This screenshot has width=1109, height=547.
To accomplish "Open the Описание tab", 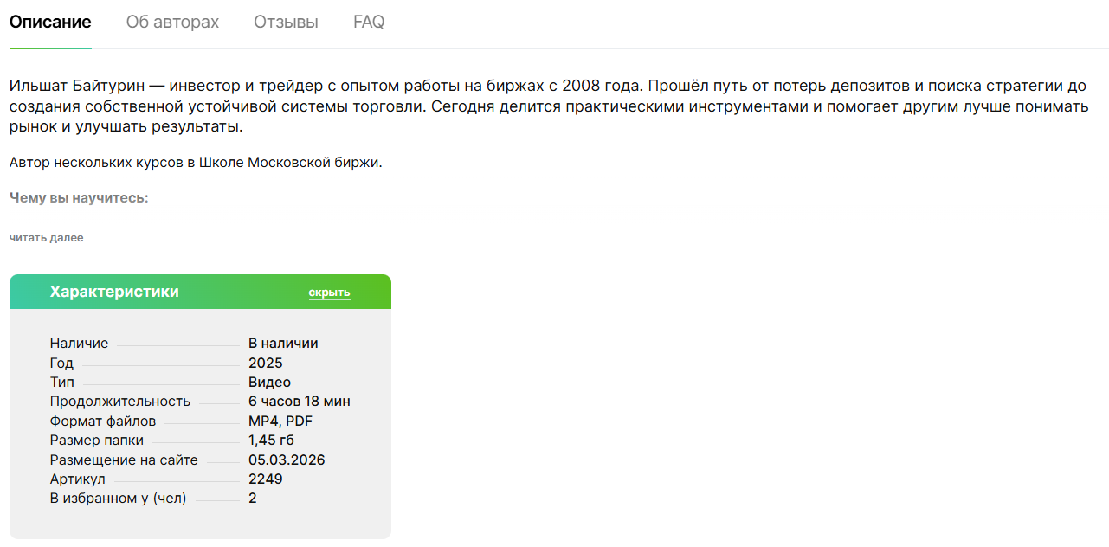I will [50, 23].
